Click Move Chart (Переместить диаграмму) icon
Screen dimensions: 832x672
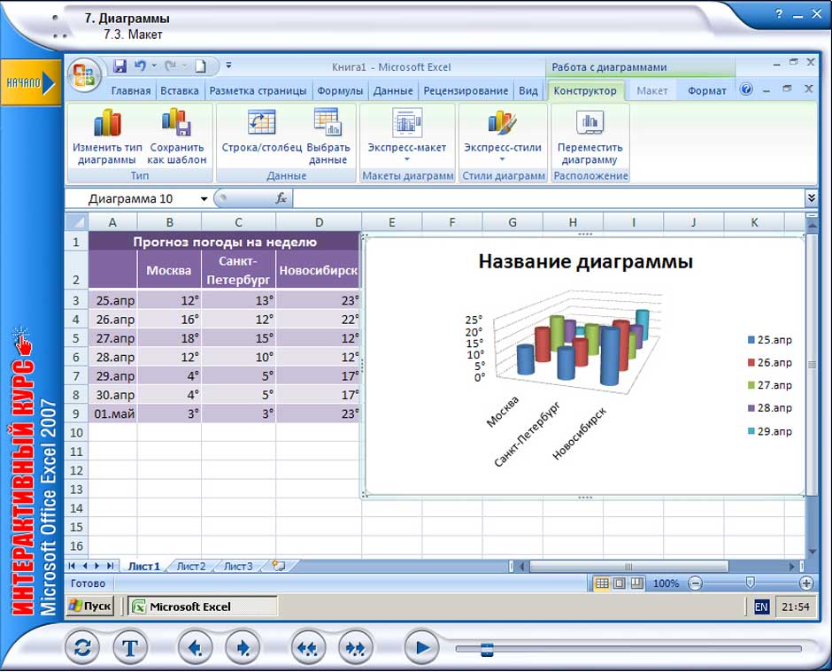(589, 124)
